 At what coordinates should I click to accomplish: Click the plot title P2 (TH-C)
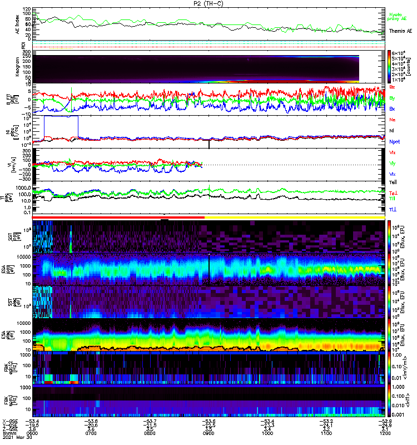209,3
